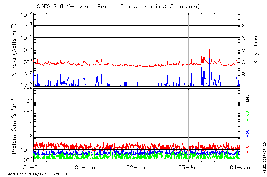Click the blue ≥50 MeV legend label
This screenshot has height=177, width=267.
[247, 133]
